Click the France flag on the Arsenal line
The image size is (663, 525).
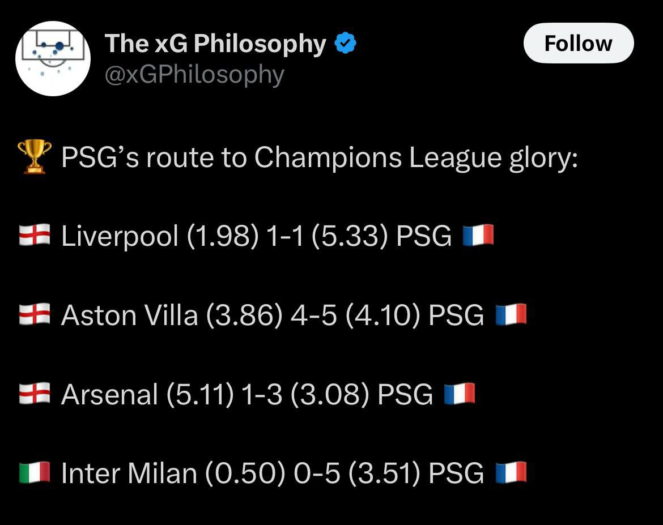coord(459,394)
